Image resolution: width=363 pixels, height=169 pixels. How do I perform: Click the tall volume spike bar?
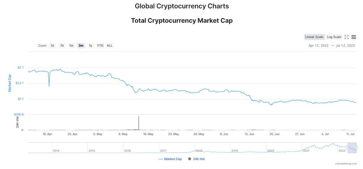[x=139, y=123]
